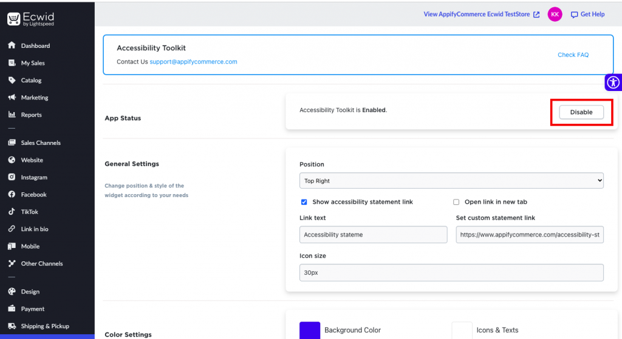Click the 'Color Settings' section label
The height and width of the screenshot is (339, 622).
click(128, 335)
